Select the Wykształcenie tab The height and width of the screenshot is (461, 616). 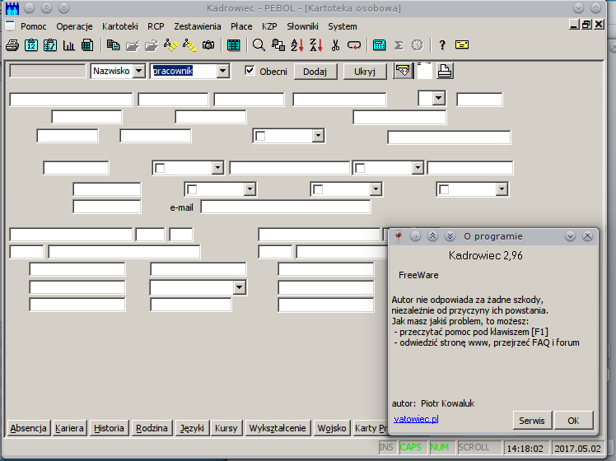[278, 428]
